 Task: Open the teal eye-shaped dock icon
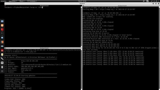pos(2,46)
